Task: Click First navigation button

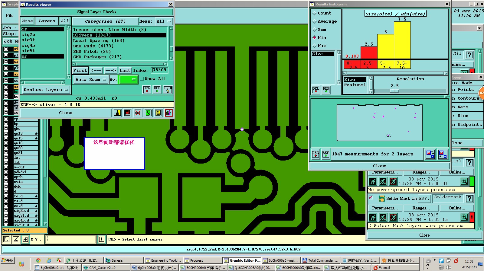Action: (x=80, y=71)
